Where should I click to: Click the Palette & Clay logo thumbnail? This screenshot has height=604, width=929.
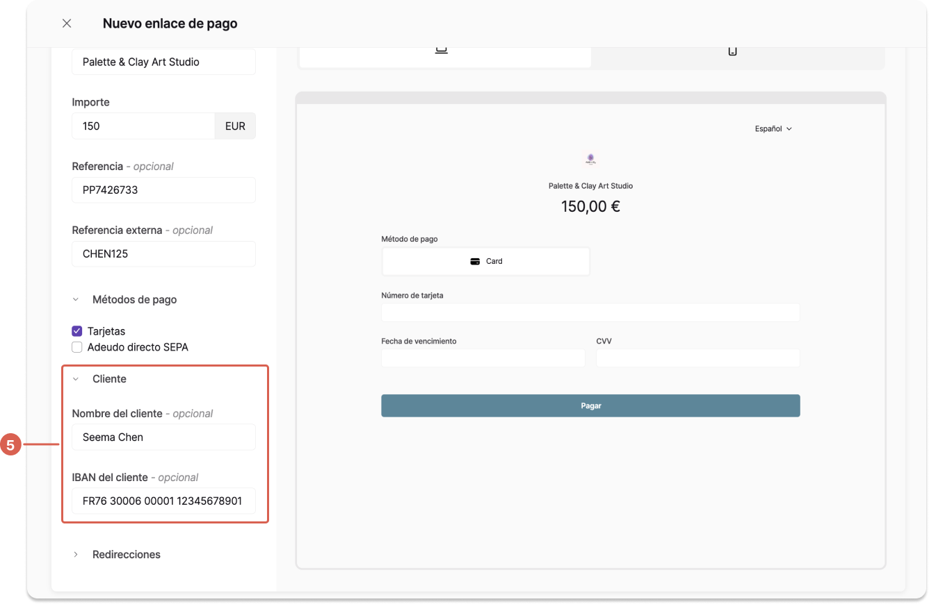point(590,159)
